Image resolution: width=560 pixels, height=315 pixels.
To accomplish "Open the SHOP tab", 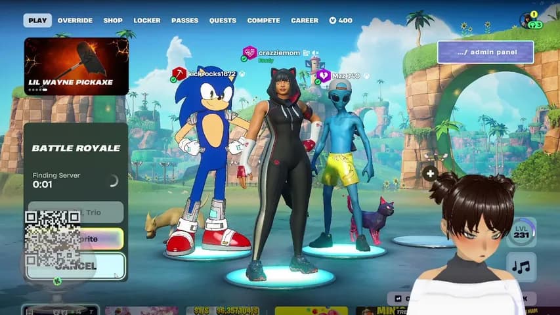I will tap(113, 20).
